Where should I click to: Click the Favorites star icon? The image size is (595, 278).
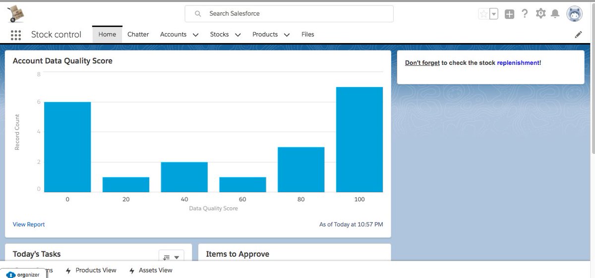click(x=483, y=14)
